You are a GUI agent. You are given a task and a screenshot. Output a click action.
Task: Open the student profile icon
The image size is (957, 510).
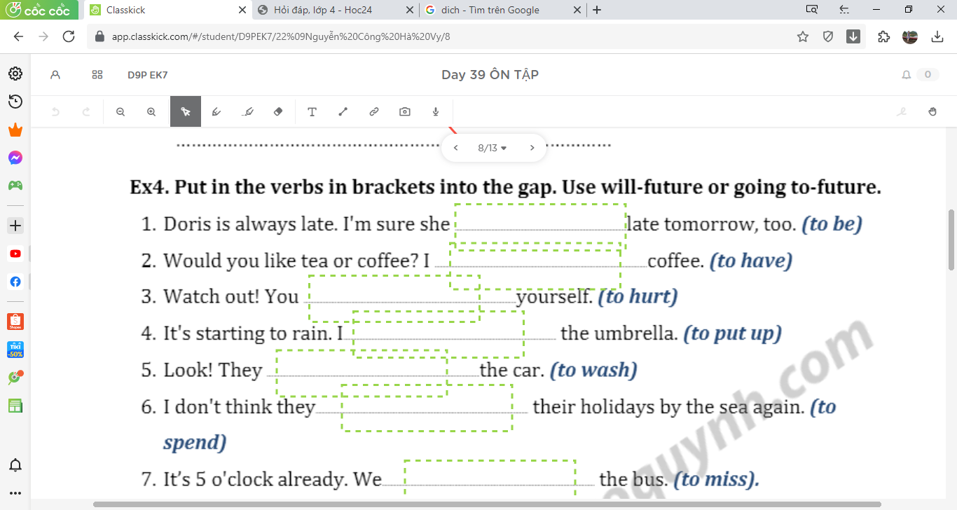(55, 75)
